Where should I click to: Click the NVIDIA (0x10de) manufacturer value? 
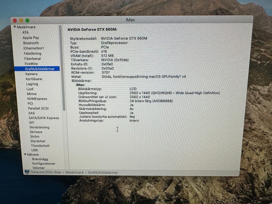(x=115, y=60)
